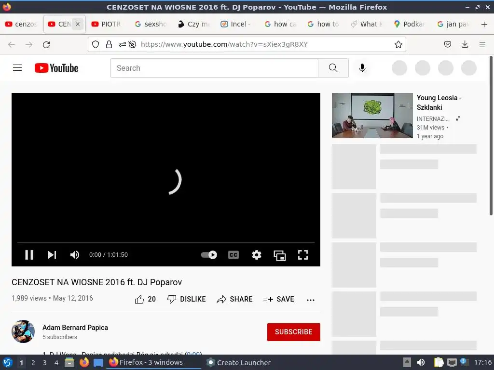Switch to workspace 3
Screen dimensions: 494x370
(x=45, y=363)
